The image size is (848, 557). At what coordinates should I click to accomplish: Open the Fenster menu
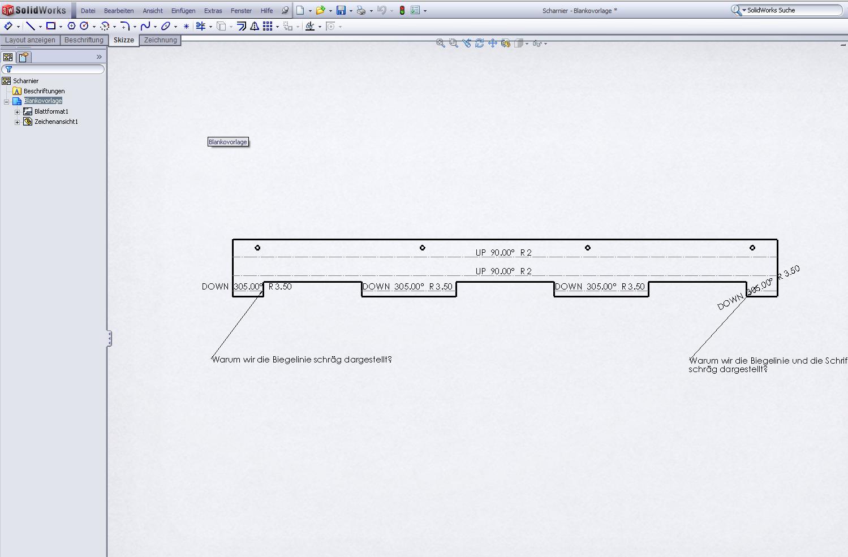click(241, 11)
